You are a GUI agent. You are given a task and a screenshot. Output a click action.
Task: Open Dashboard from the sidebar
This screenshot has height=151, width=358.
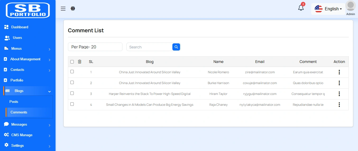20,27
